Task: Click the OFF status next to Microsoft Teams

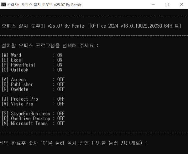Action: (x=61, y=123)
